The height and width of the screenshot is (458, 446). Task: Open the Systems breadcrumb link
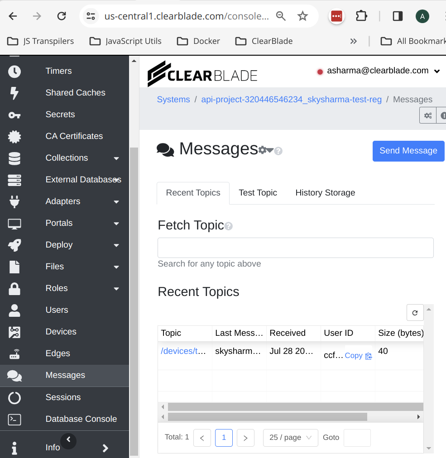[173, 100]
